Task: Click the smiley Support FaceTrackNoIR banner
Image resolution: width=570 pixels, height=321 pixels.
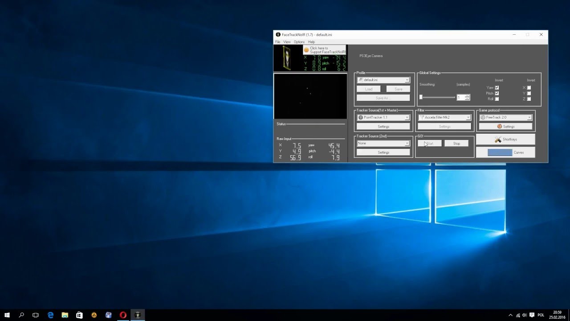Action: coord(324,50)
